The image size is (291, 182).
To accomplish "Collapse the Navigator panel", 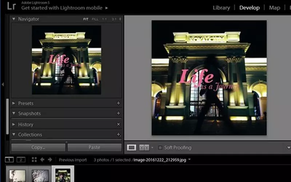I will pos(13,19).
